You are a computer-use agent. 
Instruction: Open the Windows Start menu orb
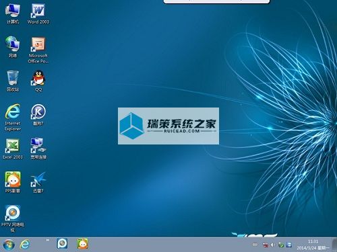[9, 245]
